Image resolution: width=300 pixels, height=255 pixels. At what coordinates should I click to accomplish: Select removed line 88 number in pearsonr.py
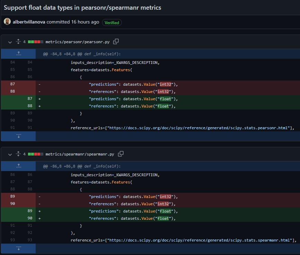(12, 91)
